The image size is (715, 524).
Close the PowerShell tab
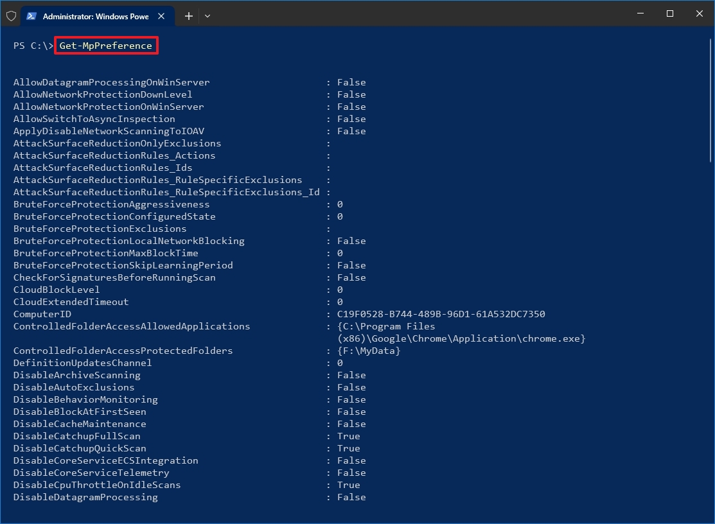161,17
